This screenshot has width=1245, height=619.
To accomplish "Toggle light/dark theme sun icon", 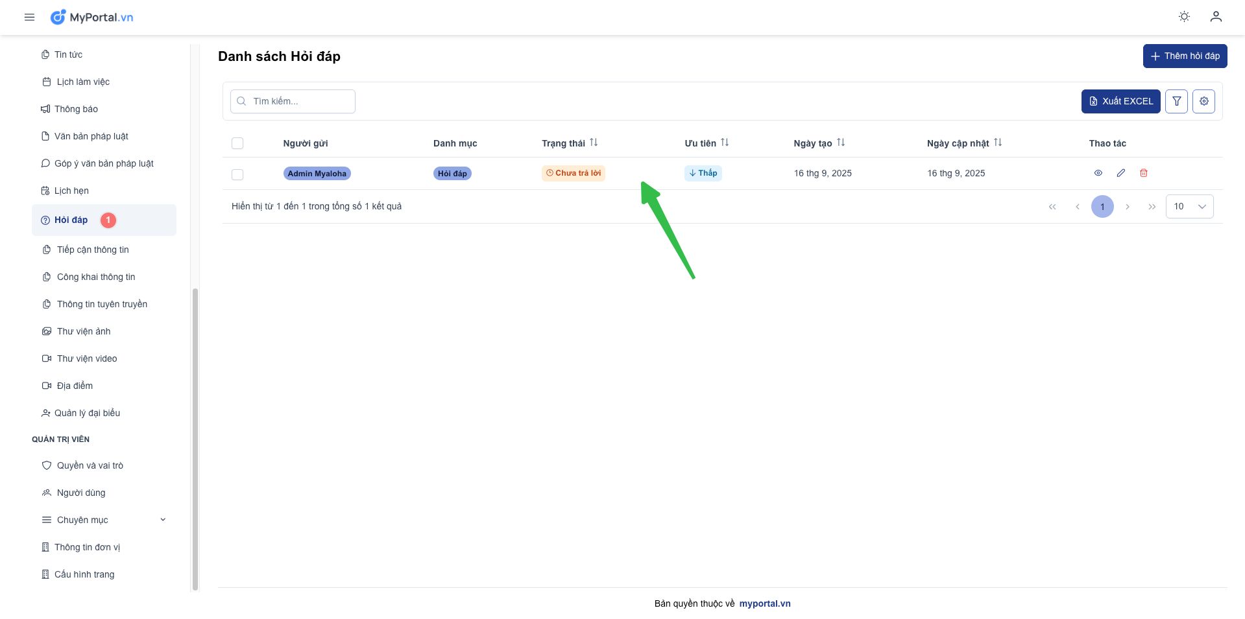I will (1184, 17).
